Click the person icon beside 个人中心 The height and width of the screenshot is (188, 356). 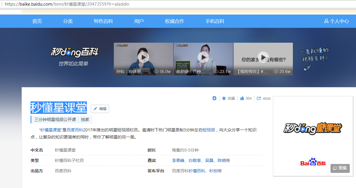click(x=326, y=21)
